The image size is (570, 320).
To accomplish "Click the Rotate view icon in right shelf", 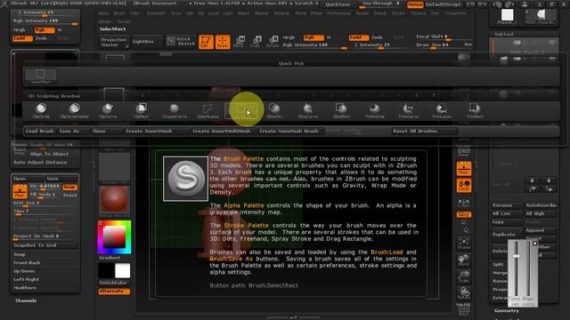I will [464, 293].
